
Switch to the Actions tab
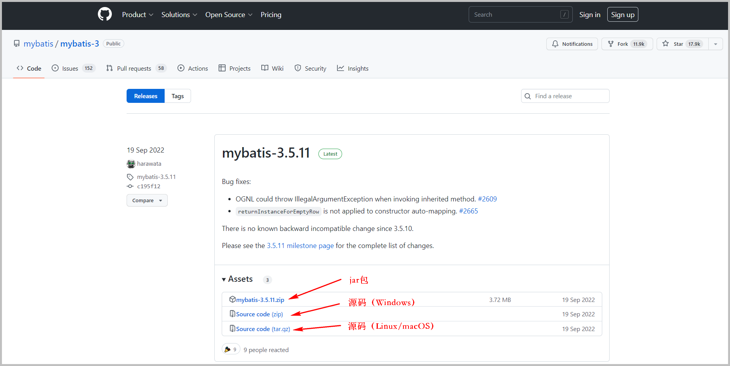pos(193,68)
